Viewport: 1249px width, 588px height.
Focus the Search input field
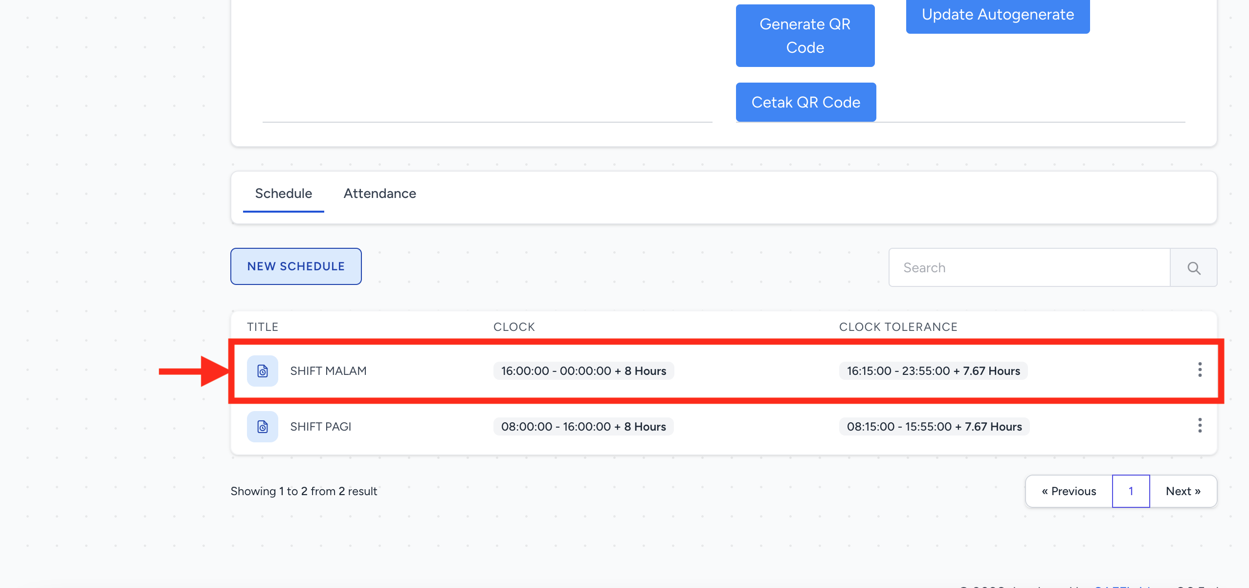pos(1029,268)
